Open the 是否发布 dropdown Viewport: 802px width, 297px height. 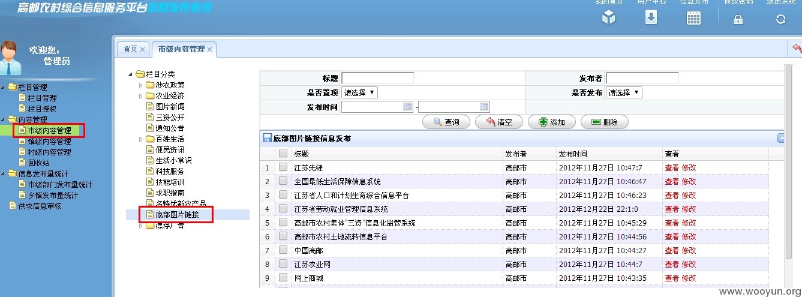[x=624, y=92]
